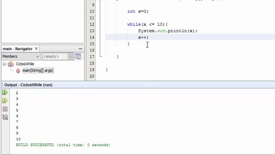Toggle the Navigator members view button
This screenshot has width=275, height=155.
(78, 56)
